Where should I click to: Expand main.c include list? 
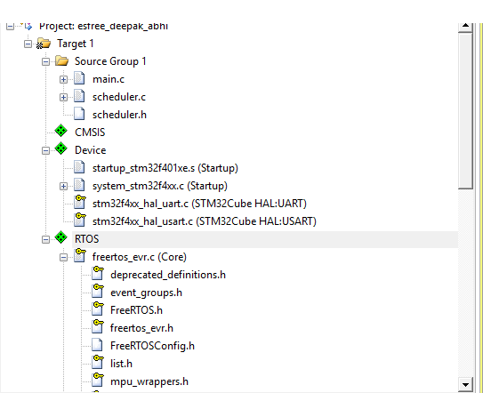[63, 80]
